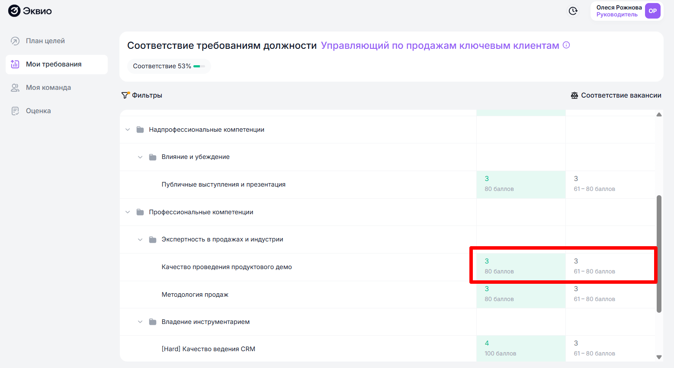Viewport: 674px width, 368px height.
Task: Click Соответствие вакансии button
Action: click(x=616, y=95)
